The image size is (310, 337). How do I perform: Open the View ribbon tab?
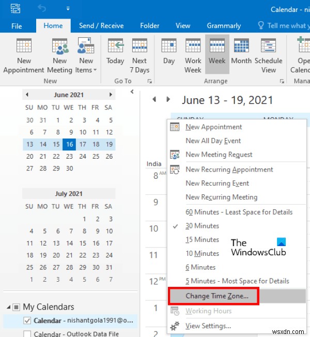tap(183, 26)
